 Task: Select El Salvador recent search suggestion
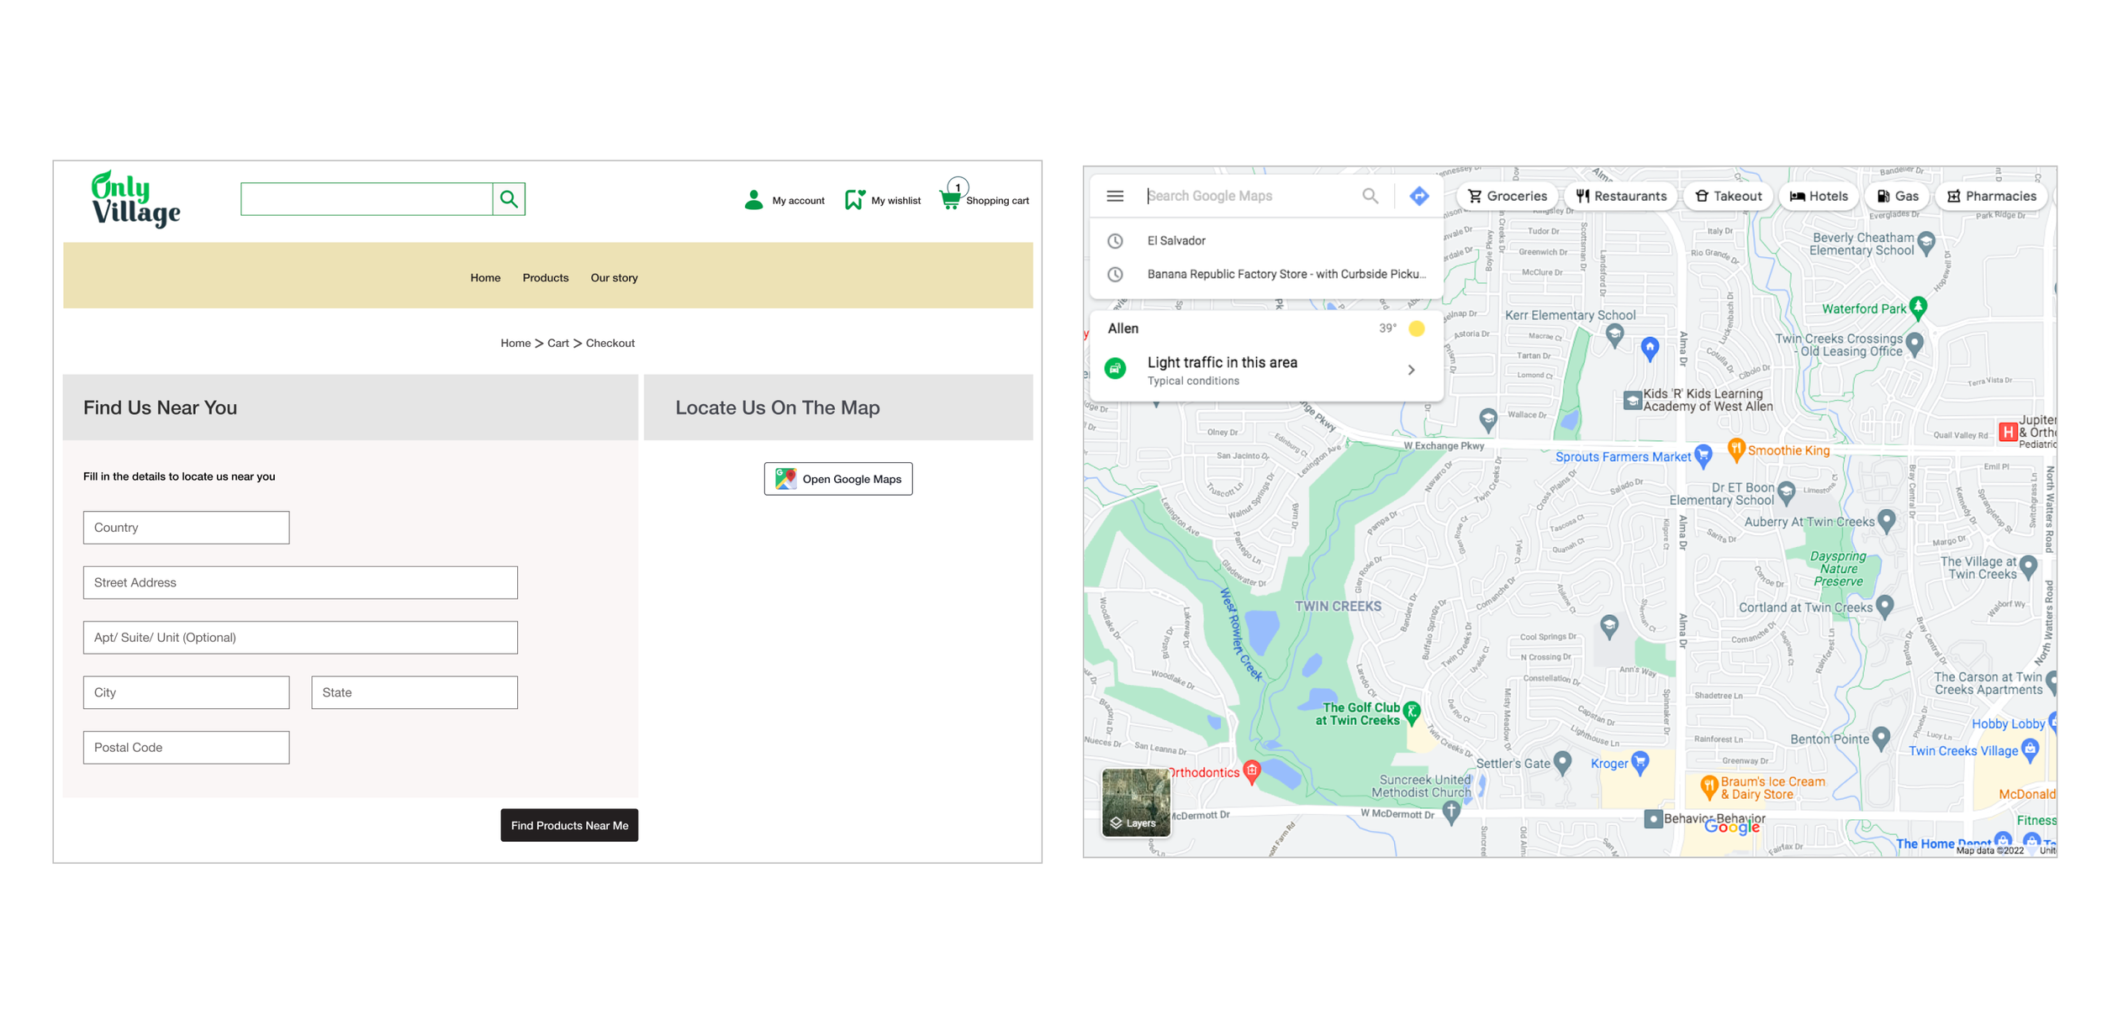[x=1176, y=241]
